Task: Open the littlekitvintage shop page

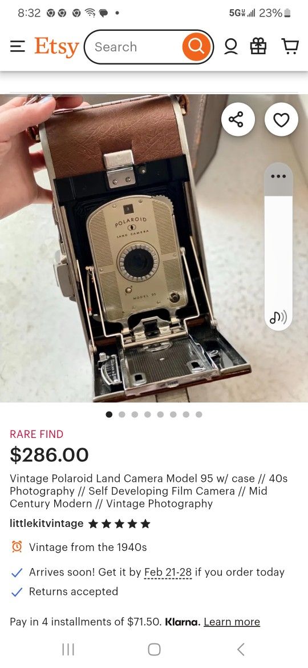Action: pyautogui.click(x=46, y=523)
